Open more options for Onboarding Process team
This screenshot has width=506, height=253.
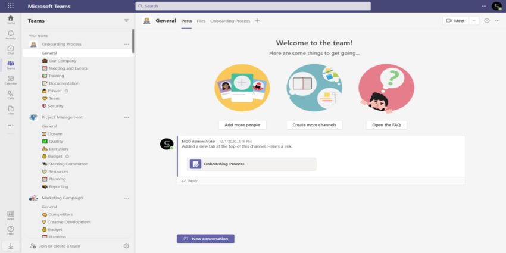click(126, 45)
